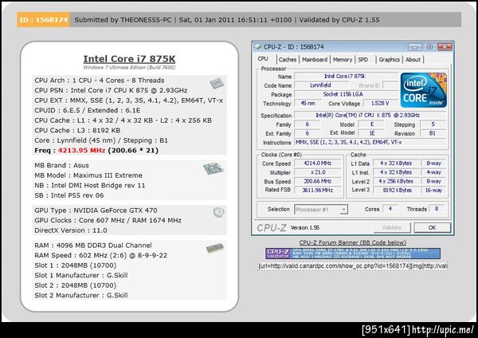Click the OK button

pyautogui.click(x=432, y=227)
